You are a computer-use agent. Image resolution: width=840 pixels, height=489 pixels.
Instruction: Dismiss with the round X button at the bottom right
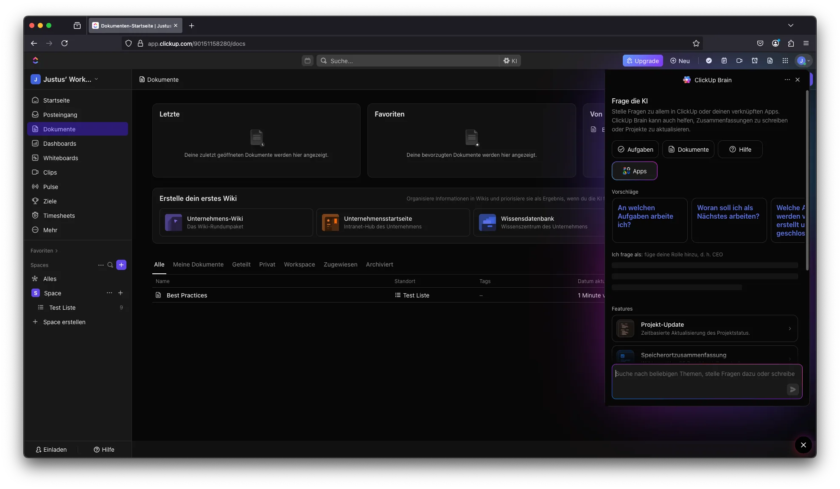803,445
